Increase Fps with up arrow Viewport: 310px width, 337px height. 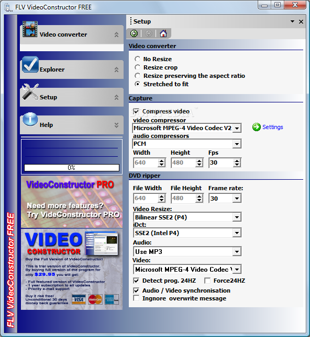point(237,161)
